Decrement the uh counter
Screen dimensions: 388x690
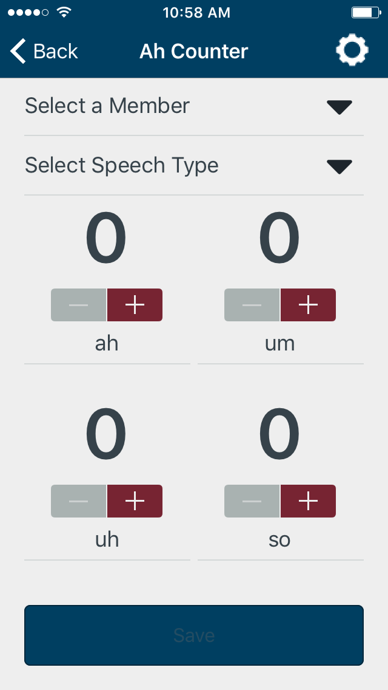pos(79,500)
